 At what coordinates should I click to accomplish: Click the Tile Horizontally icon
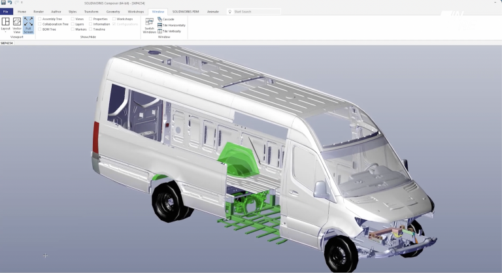[x=159, y=25]
